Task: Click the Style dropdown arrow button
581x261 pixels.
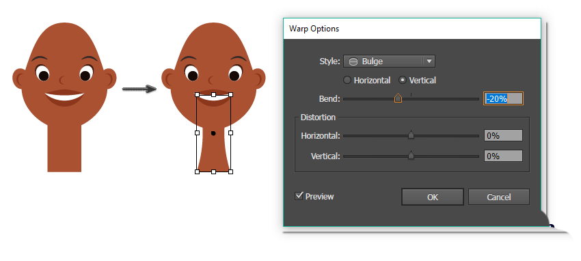Action: pyautogui.click(x=429, y=61)
